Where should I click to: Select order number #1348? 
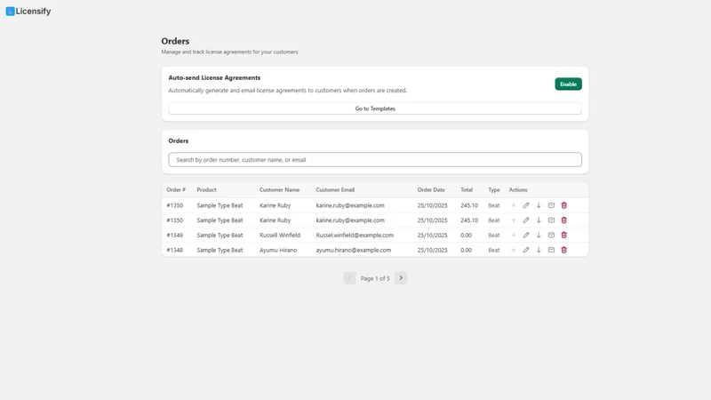tap(174, 250)
